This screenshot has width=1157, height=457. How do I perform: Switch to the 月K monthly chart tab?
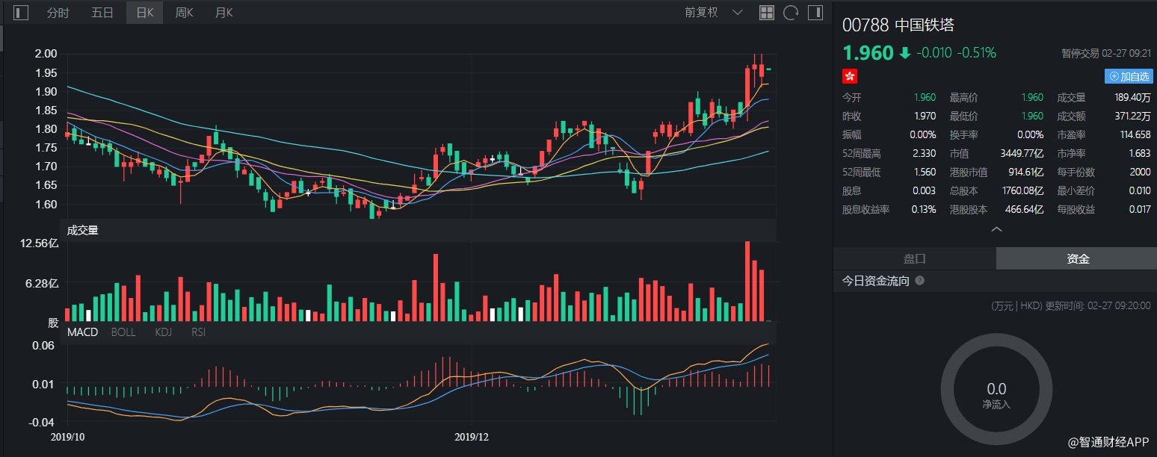(223, 13)
